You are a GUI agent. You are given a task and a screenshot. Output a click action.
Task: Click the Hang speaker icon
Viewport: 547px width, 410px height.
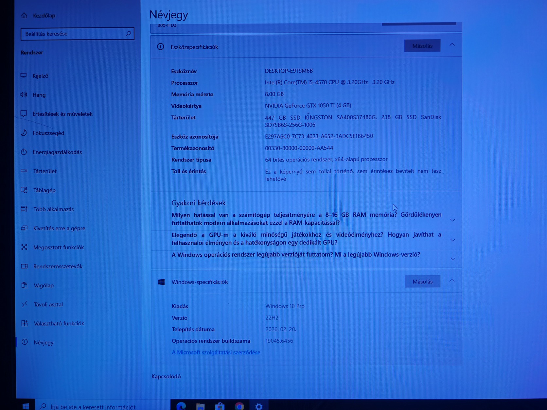point(24,95)
